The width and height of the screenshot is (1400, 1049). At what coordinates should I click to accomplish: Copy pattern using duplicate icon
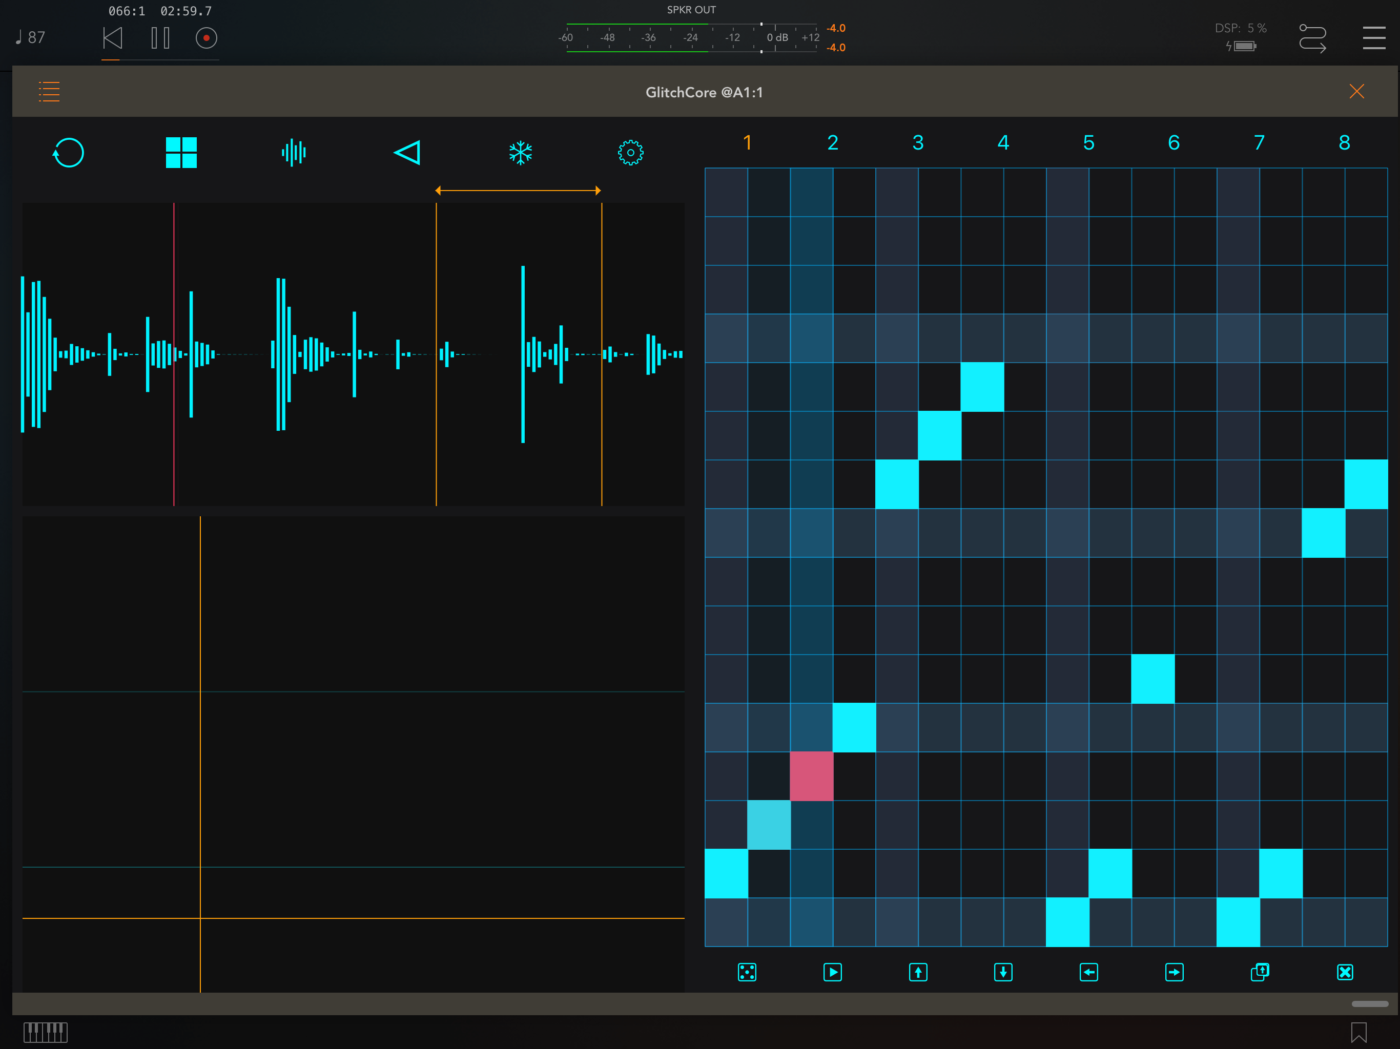pyautogui.click(x=1260, y=972)
